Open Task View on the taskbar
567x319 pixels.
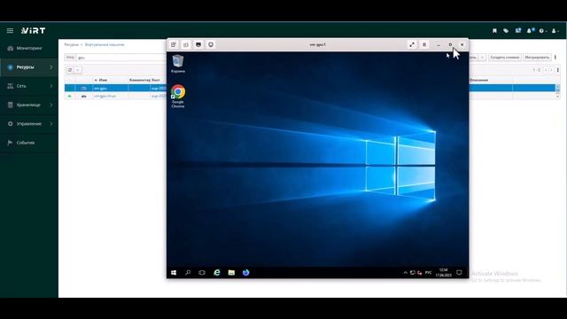click(202, 273)
